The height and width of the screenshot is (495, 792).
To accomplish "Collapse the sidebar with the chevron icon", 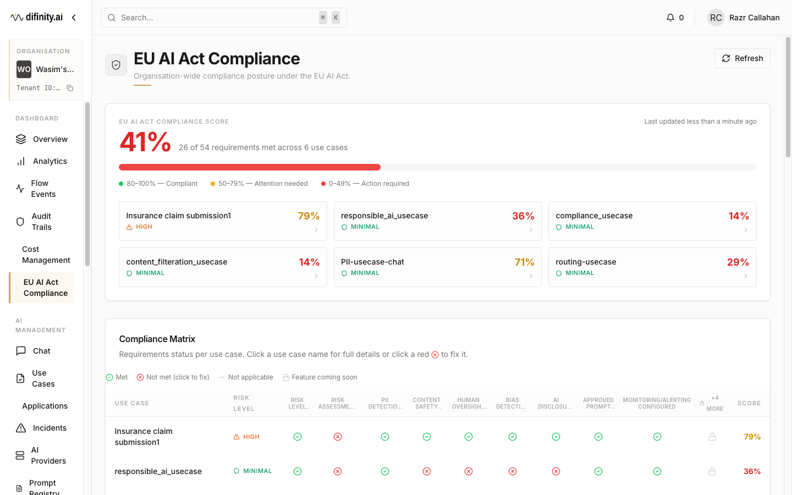I will point(74,18).
